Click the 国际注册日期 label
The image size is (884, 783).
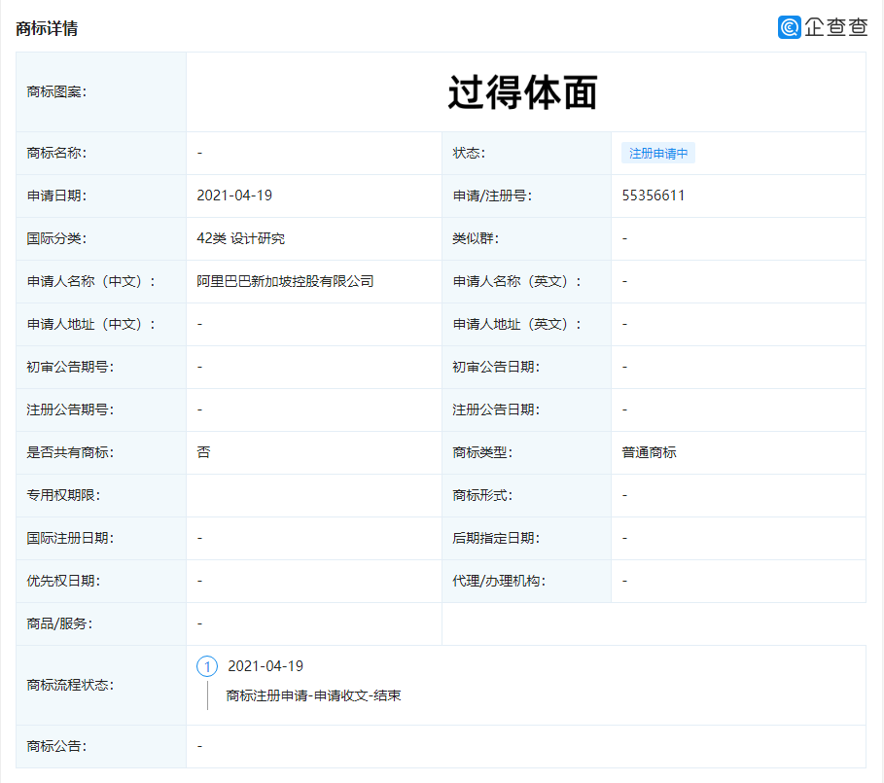point(70,538)
